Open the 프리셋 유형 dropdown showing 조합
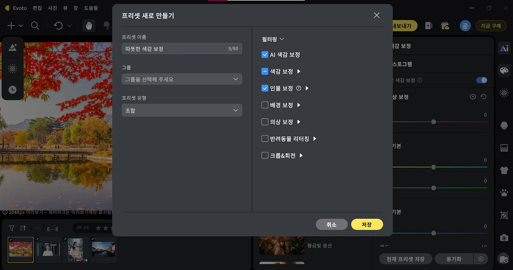The height and width of the screenshot is (270, 513). (x=182, y=110)
